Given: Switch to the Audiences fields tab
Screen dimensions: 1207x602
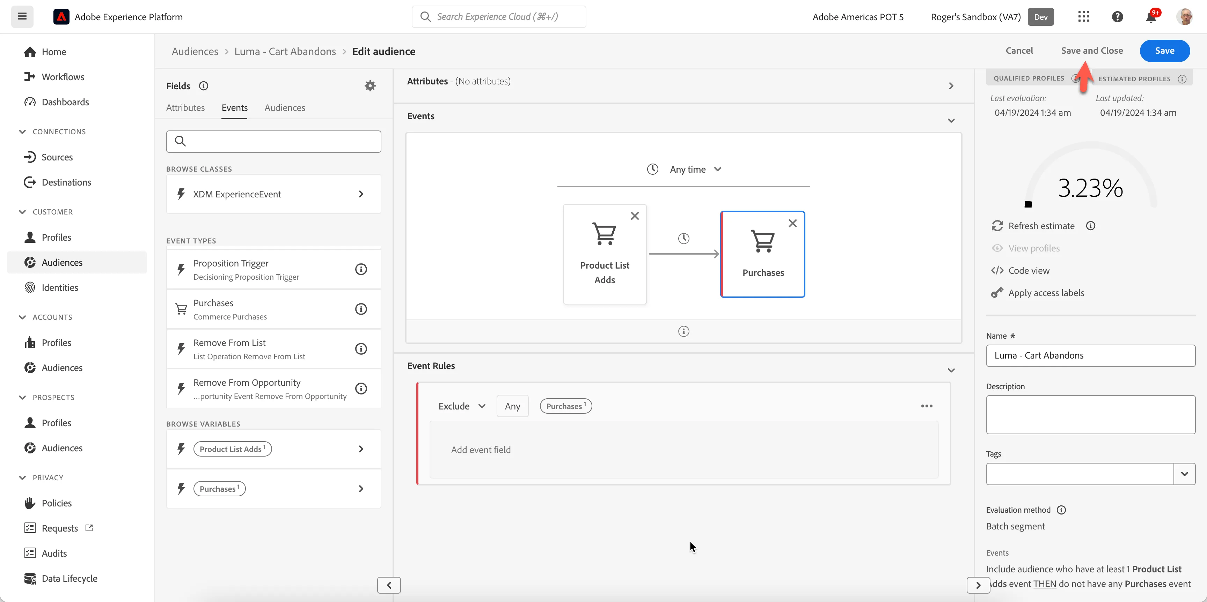Looking at the screenshot, I should click(285, 107).
